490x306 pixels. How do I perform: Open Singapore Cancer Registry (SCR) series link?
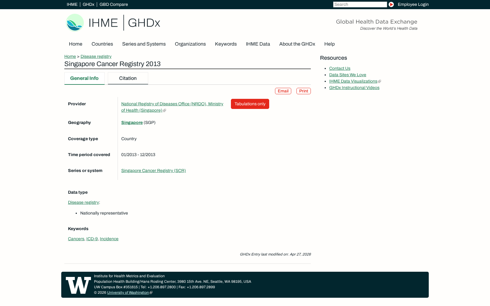click(x=153, y=170)
